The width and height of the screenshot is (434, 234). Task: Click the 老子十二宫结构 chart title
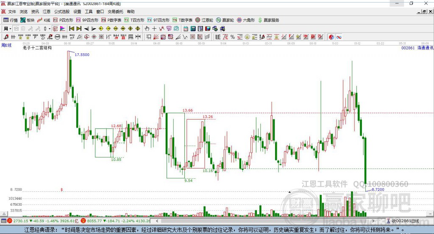[37, 48]
